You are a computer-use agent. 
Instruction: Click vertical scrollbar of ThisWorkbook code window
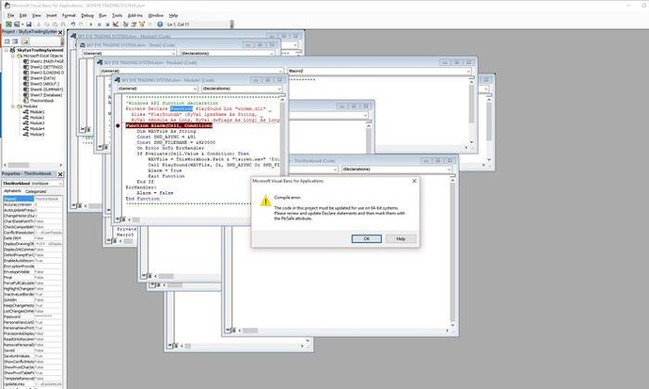click(452, 251)
